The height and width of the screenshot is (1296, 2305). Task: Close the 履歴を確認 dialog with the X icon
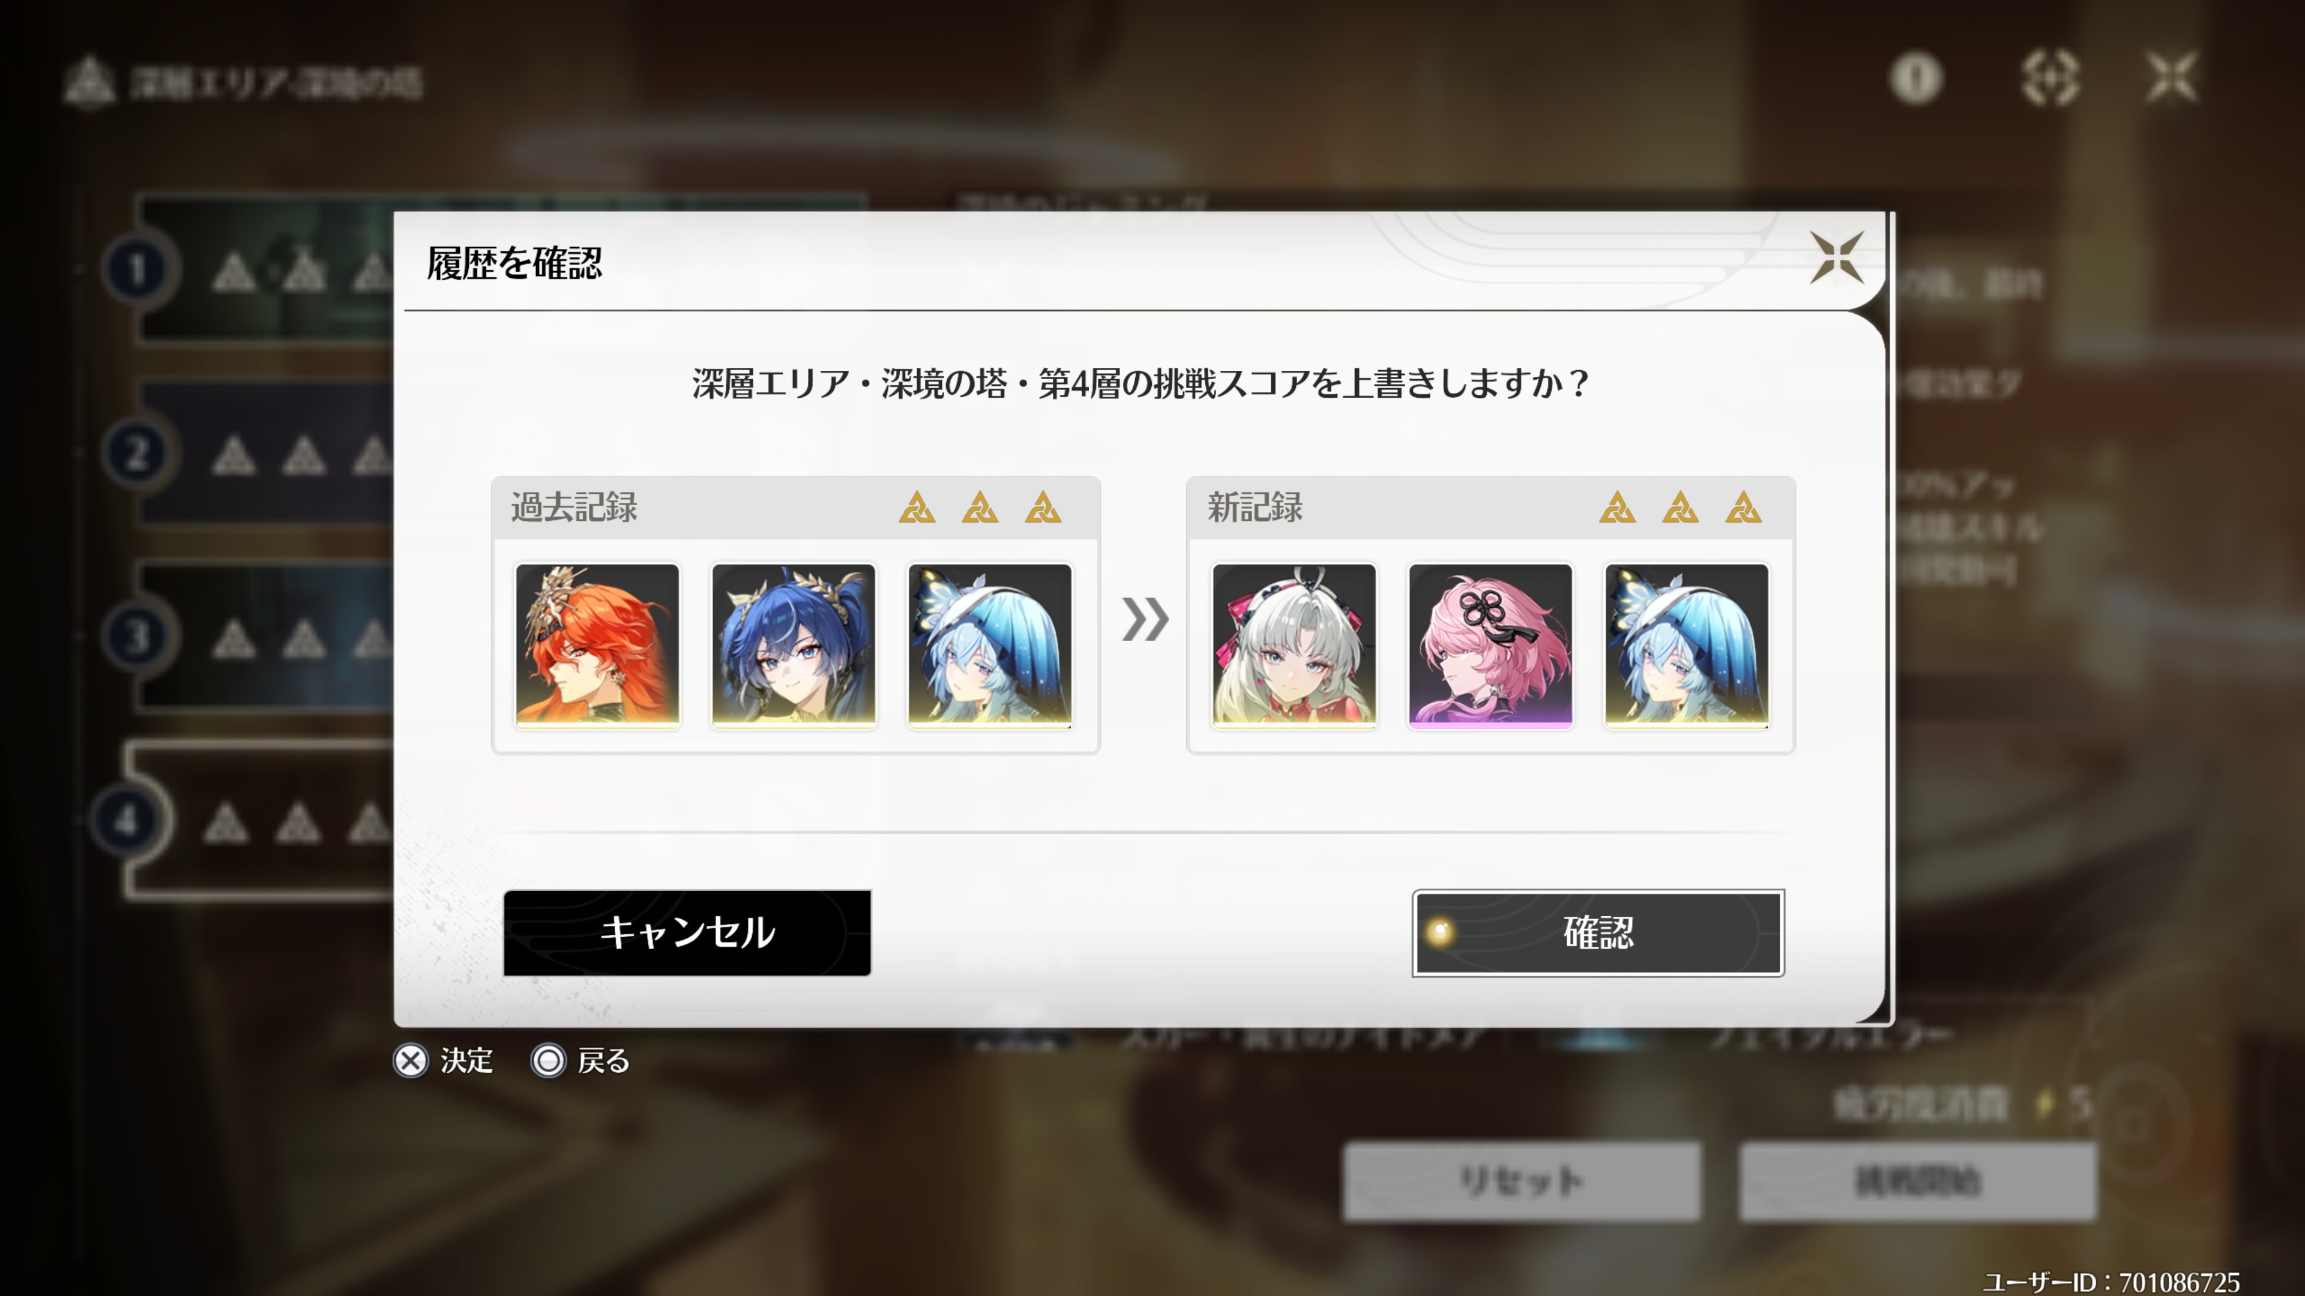point(1836,259)
